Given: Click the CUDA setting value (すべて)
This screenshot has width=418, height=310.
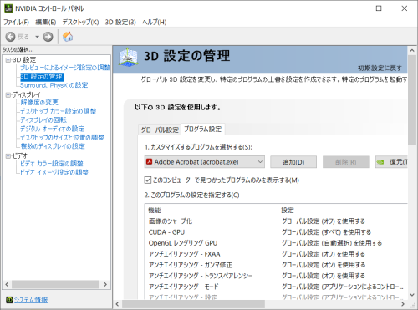Looking at the screenshot, I should pos(326,232).
